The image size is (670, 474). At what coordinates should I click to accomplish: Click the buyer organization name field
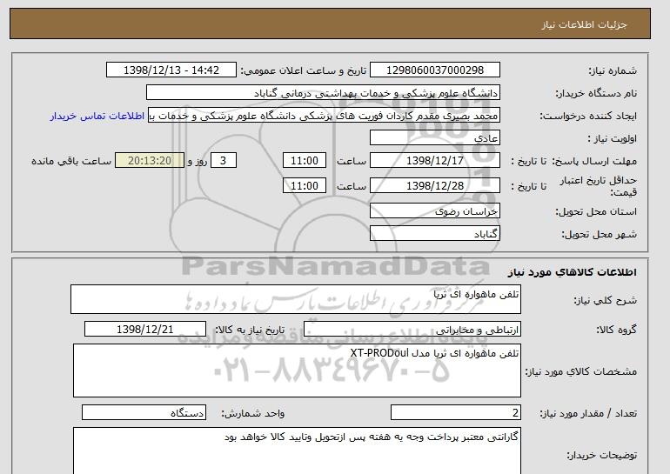pos(323,93)
